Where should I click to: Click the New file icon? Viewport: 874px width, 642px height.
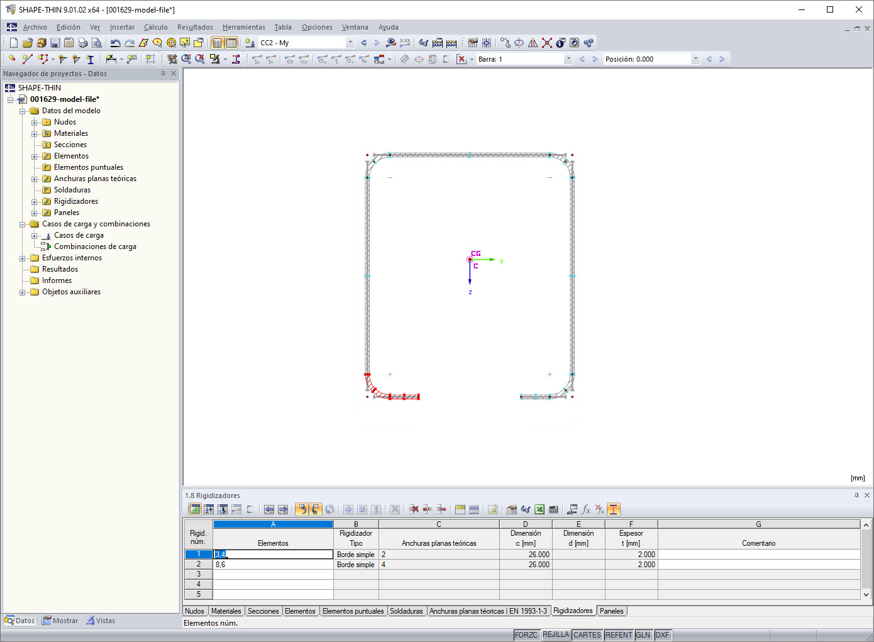coord(14,43)
